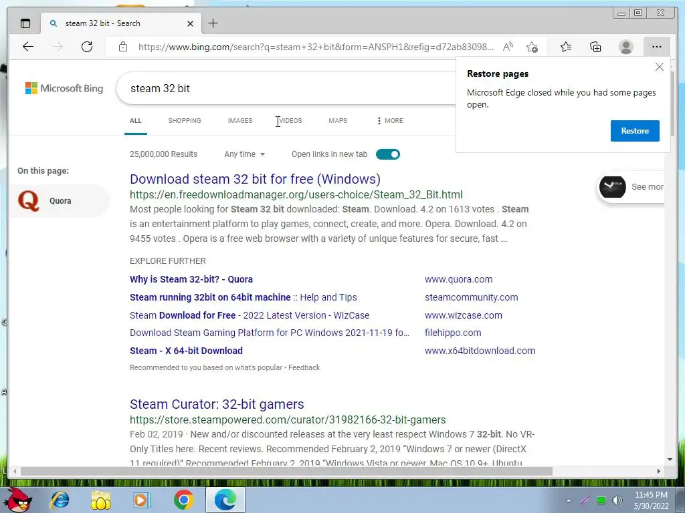This screenshot has height=513, width=685.
Task: Launch Internet Explorer from the taskbar
Action: click(60, 500)
